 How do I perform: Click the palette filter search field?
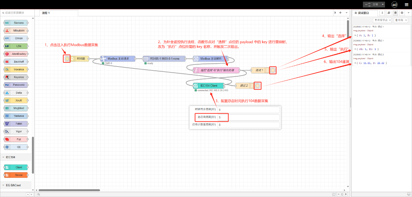pos(18,13)
